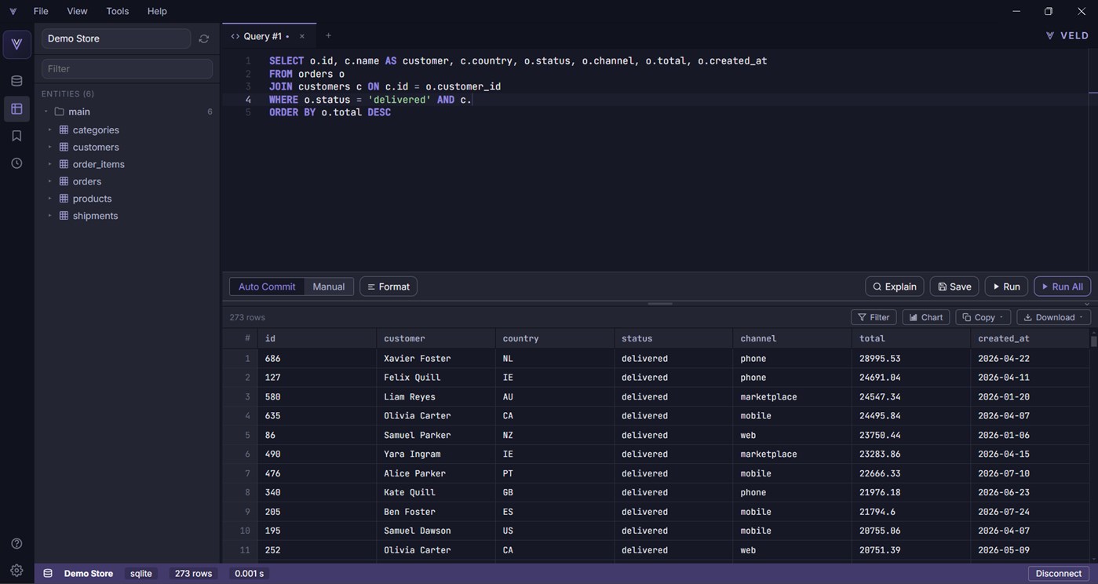Expand the shipments table
The height and width of the screenshot is (584, 1098).
coord(49,216)
